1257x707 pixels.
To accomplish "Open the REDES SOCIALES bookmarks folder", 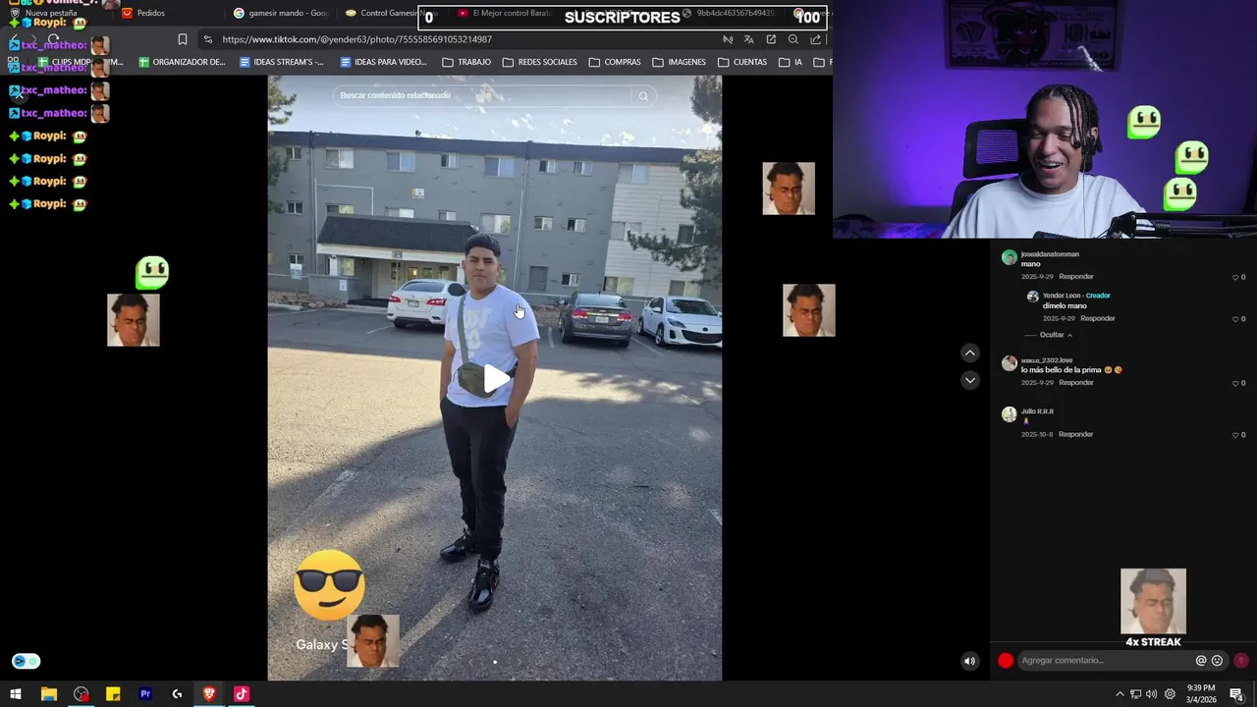I will (539, 62).
